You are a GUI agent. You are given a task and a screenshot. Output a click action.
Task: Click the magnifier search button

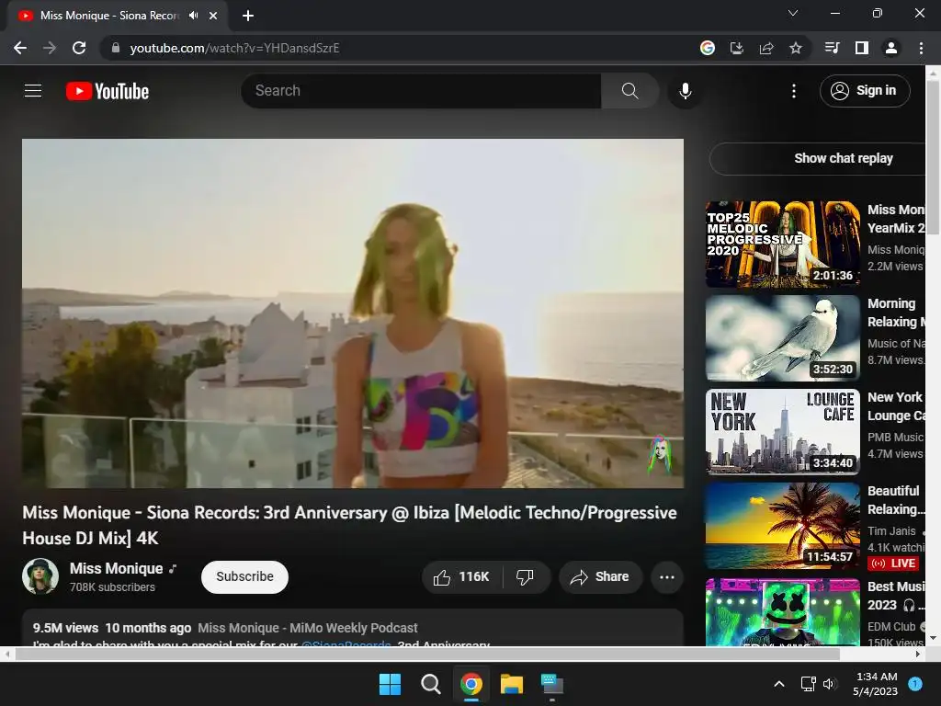click(629, 91)
